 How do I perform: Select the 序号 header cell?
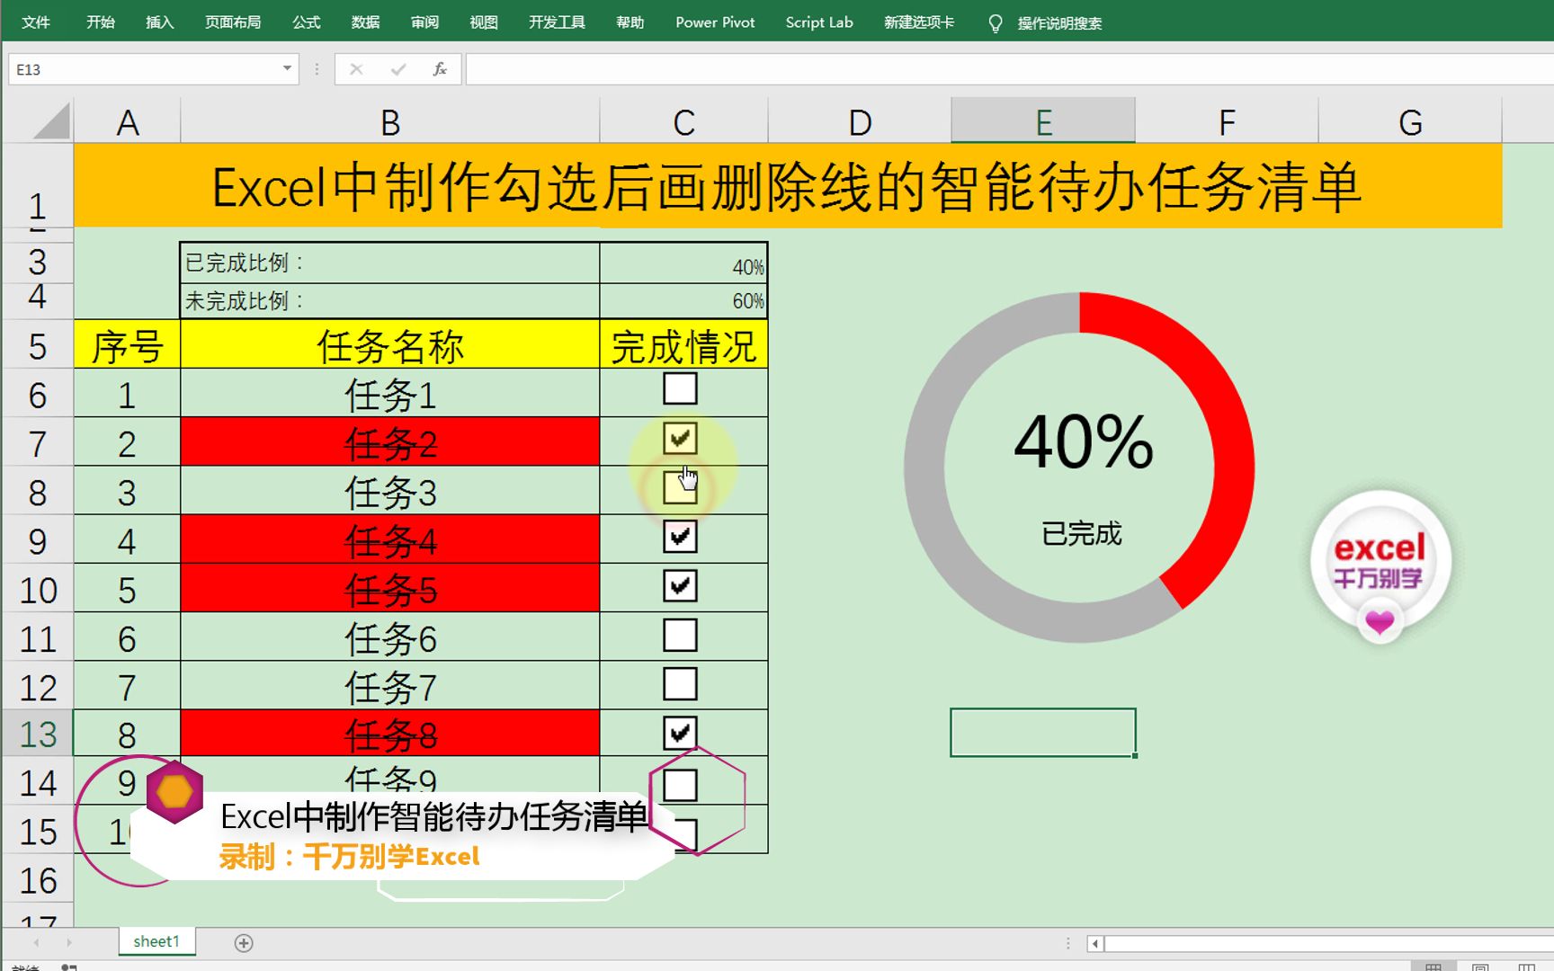(127, 345)
